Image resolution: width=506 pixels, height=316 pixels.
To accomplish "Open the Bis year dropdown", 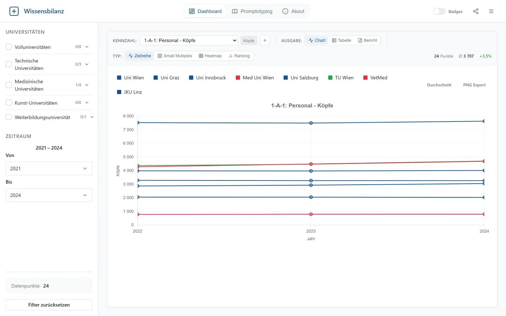I will click(49, 195).
